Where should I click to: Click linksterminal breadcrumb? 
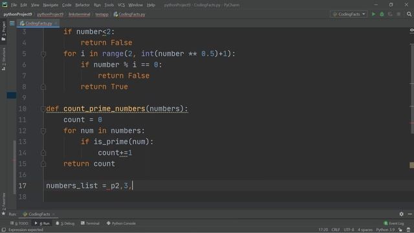[79, 14]
